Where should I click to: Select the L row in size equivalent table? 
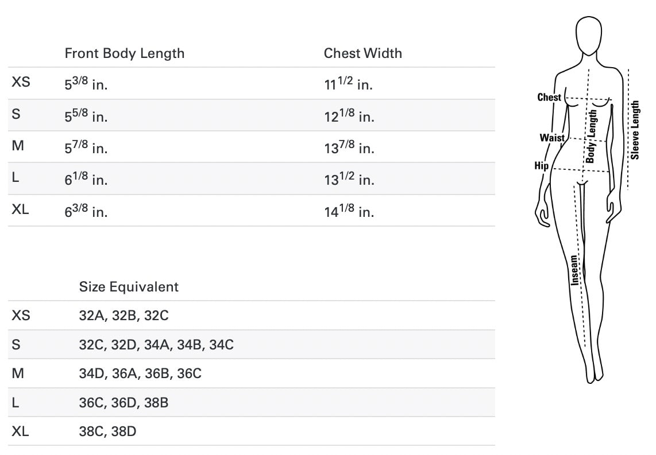[x=251, y=402]
